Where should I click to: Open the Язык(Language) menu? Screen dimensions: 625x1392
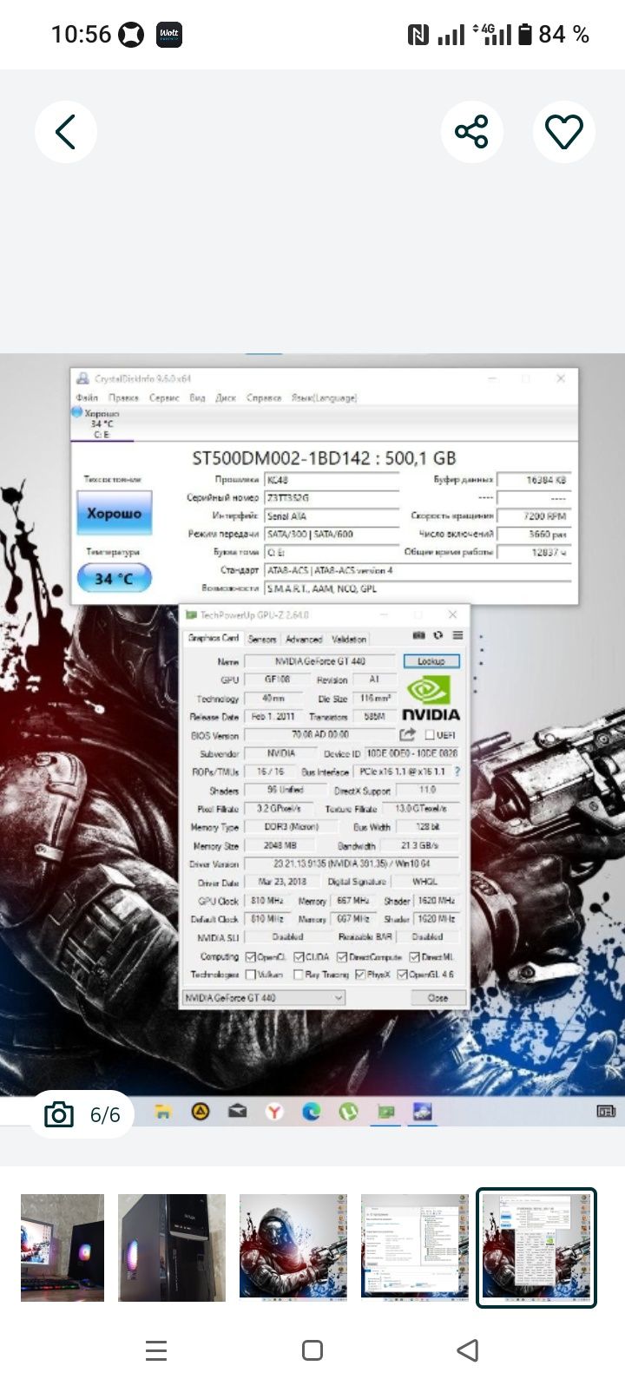[324, 397]
